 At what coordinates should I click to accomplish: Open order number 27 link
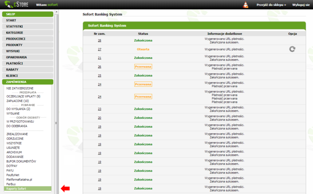(x=99, y=49)
